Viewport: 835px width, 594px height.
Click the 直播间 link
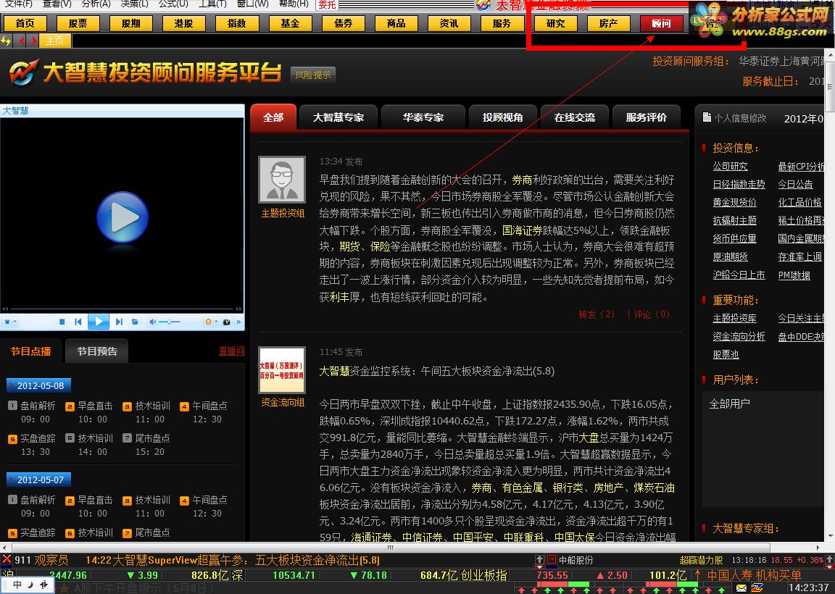232,351
